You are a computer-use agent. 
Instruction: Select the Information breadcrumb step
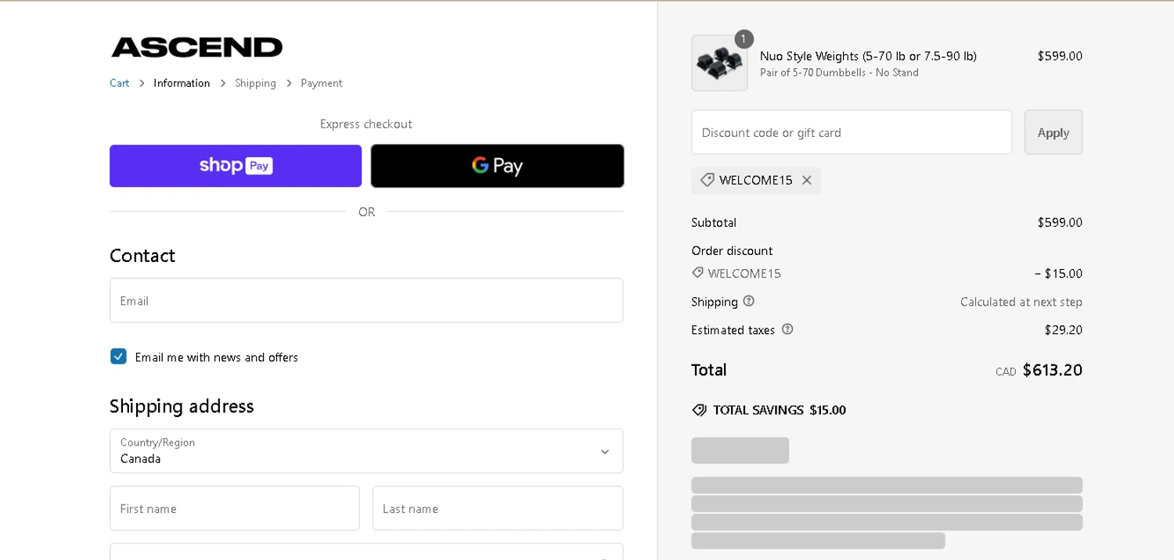tap(182, 83)
